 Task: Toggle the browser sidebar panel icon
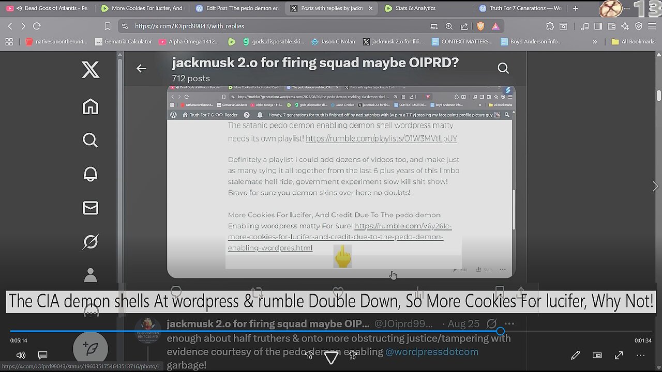coord(598,26)
